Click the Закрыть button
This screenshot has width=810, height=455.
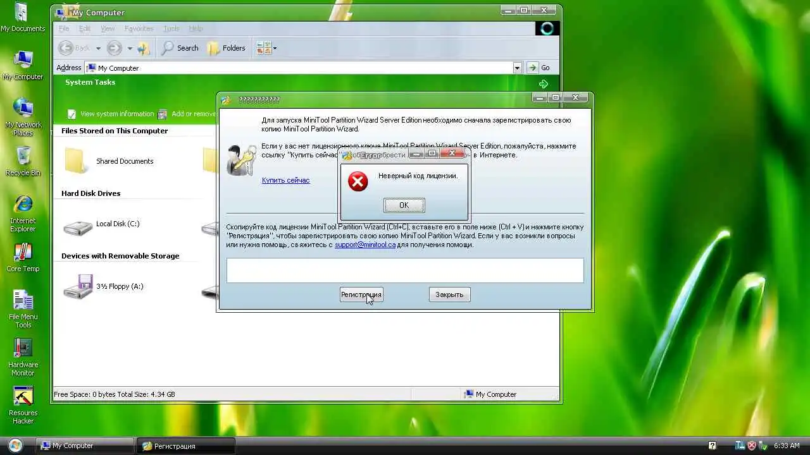pyautogui.click(x=449, y=294)
